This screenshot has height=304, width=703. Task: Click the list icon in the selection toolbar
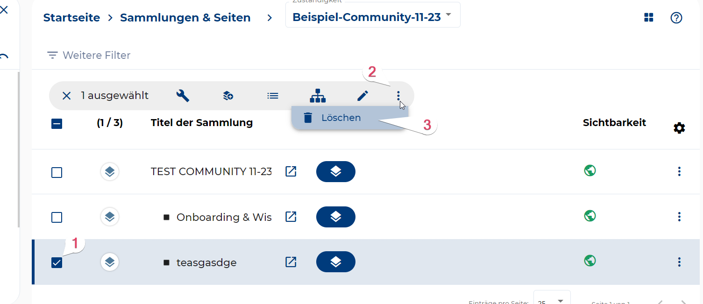click(x=273, y=96)
